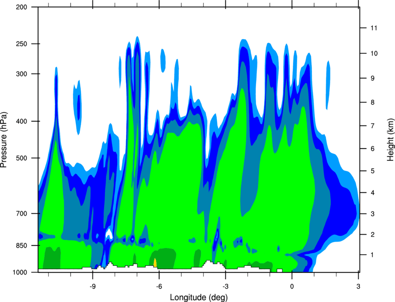
Task: Select the 500 pressure tick label
Action: coord(21,158)
